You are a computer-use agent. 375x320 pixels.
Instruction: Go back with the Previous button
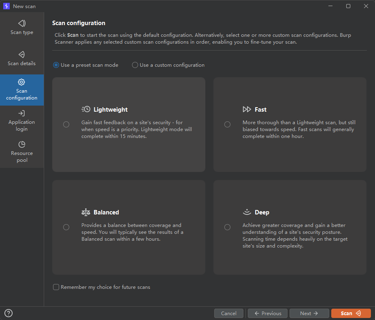268,313
